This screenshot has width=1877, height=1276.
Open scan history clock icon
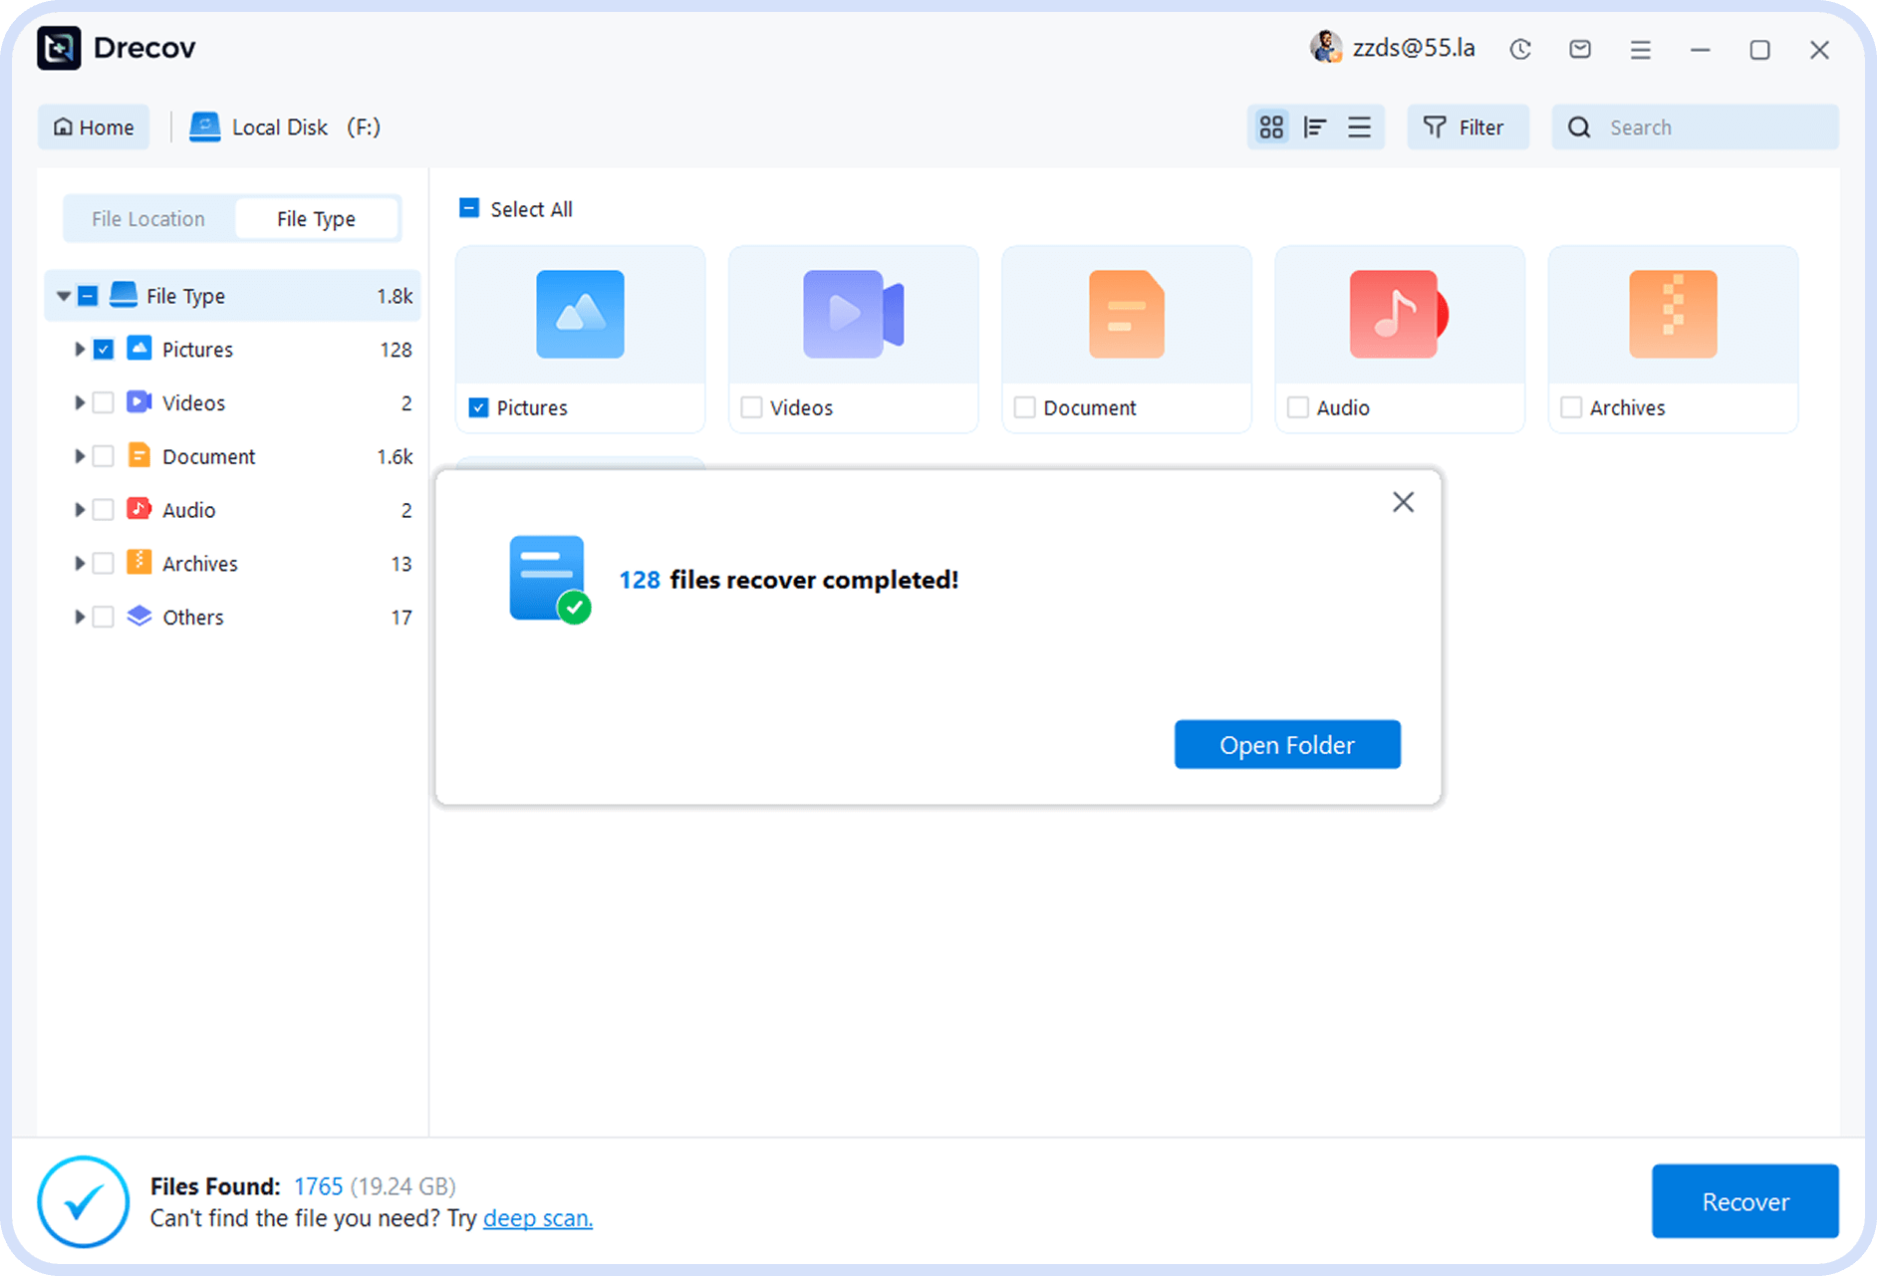pos(1519,49)
